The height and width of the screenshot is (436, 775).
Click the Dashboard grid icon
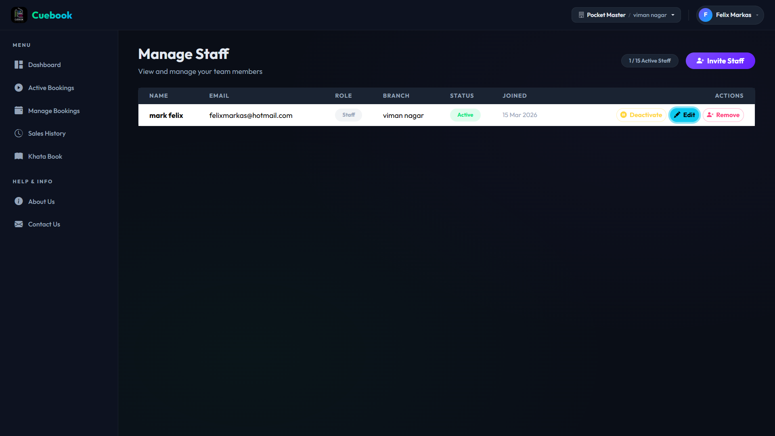(x=19, y=65)
